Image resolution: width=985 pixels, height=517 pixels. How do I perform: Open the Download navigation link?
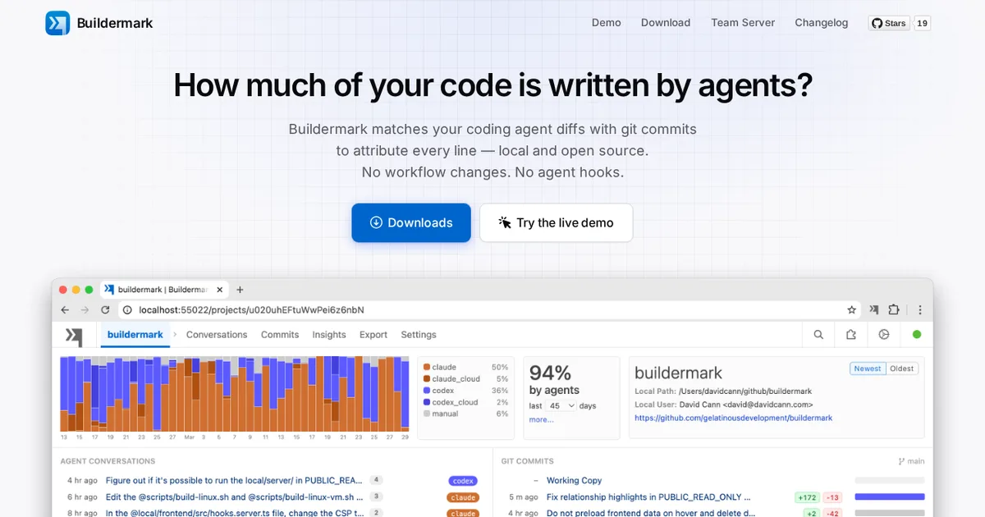point(666,23)
